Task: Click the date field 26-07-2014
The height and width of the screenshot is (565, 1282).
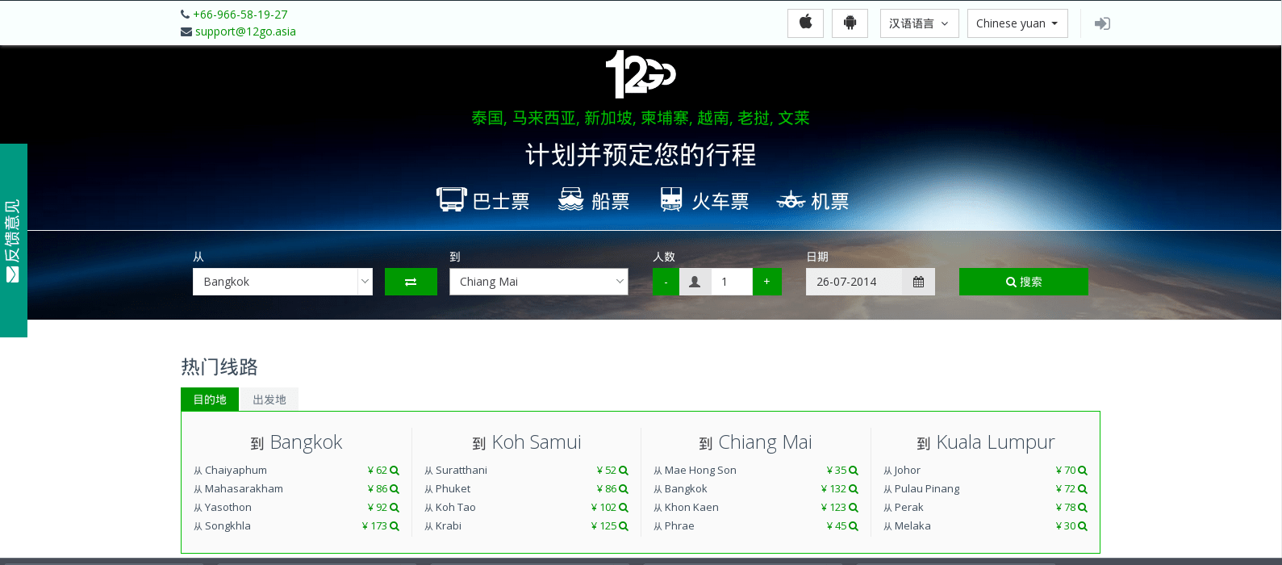Action: 854,282
